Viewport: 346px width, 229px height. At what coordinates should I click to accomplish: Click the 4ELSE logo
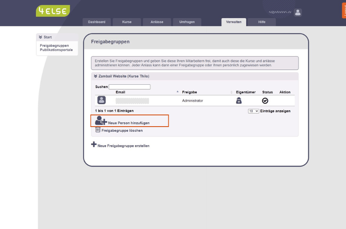point(52,11)
